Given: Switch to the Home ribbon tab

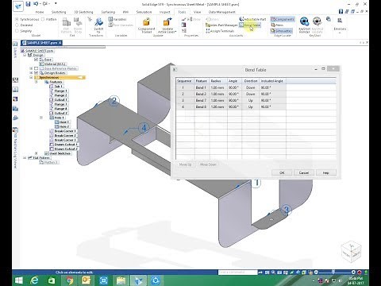Looking at the screenshot, I should click(x=40, y=12).
